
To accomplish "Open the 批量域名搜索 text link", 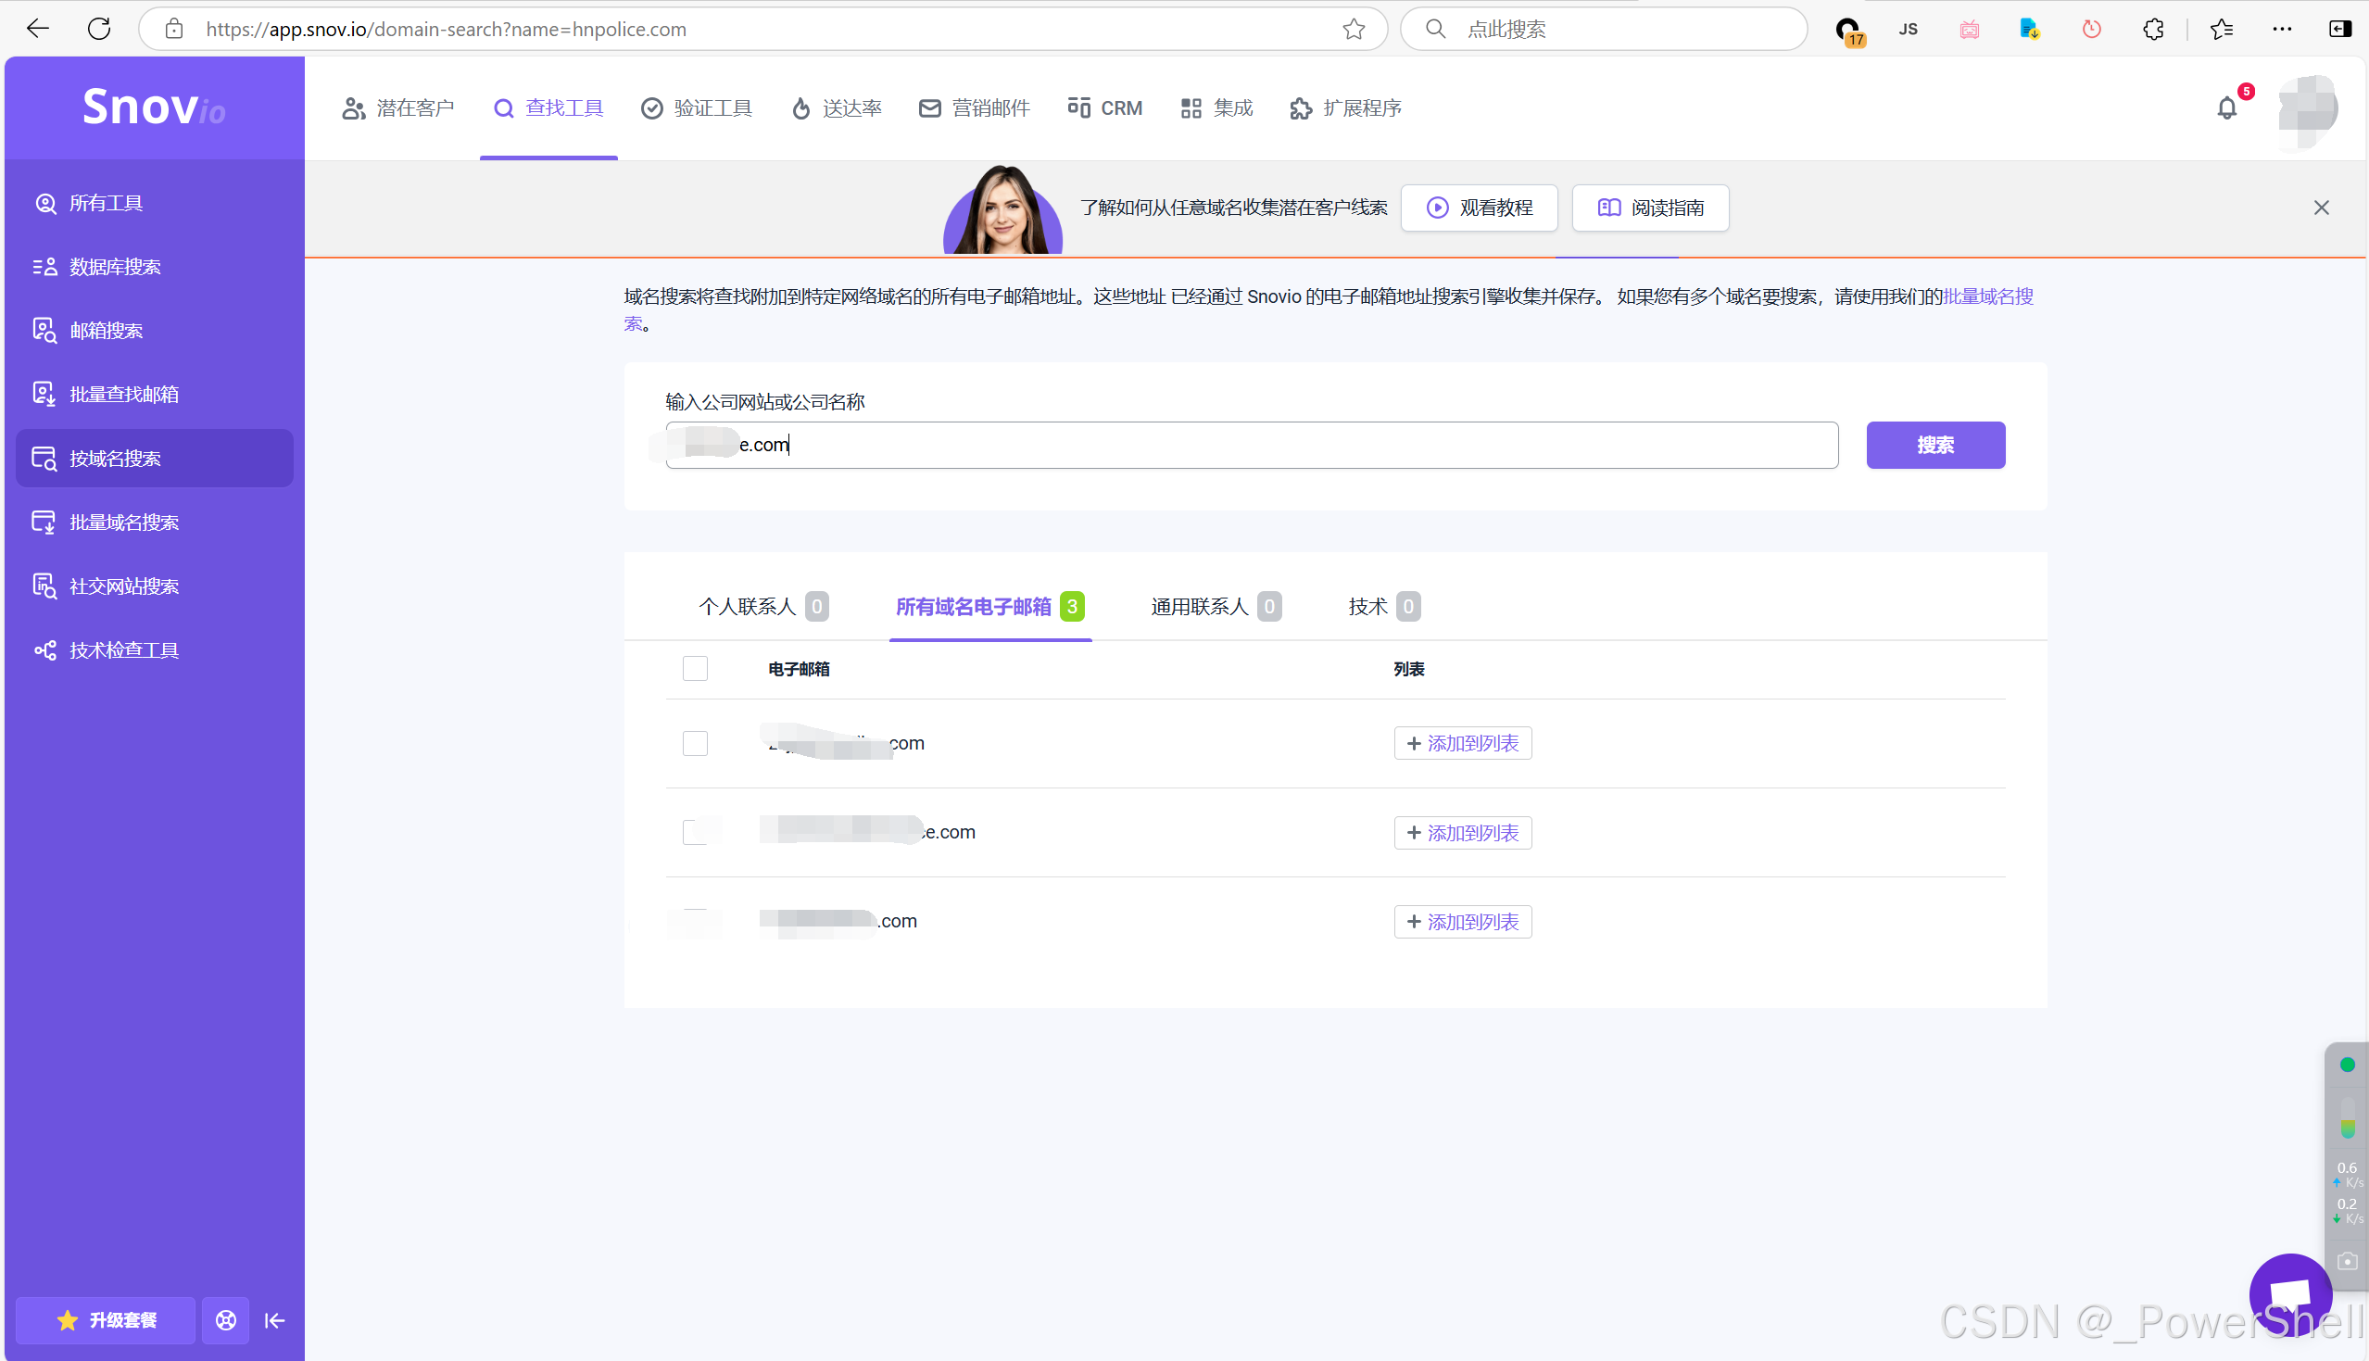I will click(1987, 296).
